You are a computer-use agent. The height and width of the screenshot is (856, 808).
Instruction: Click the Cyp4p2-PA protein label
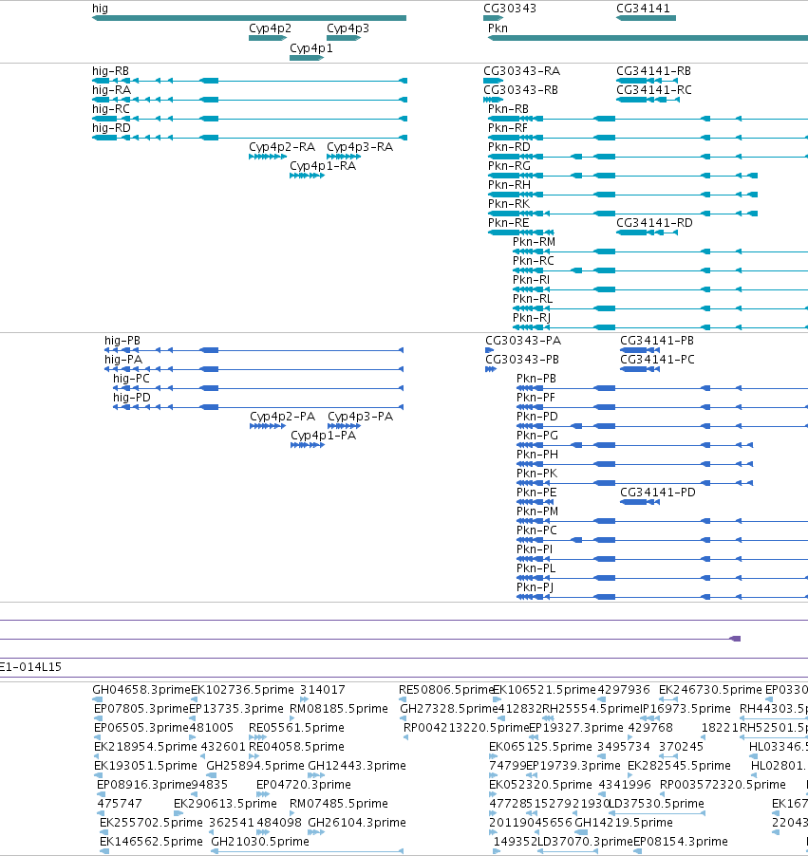pos(282,417)
